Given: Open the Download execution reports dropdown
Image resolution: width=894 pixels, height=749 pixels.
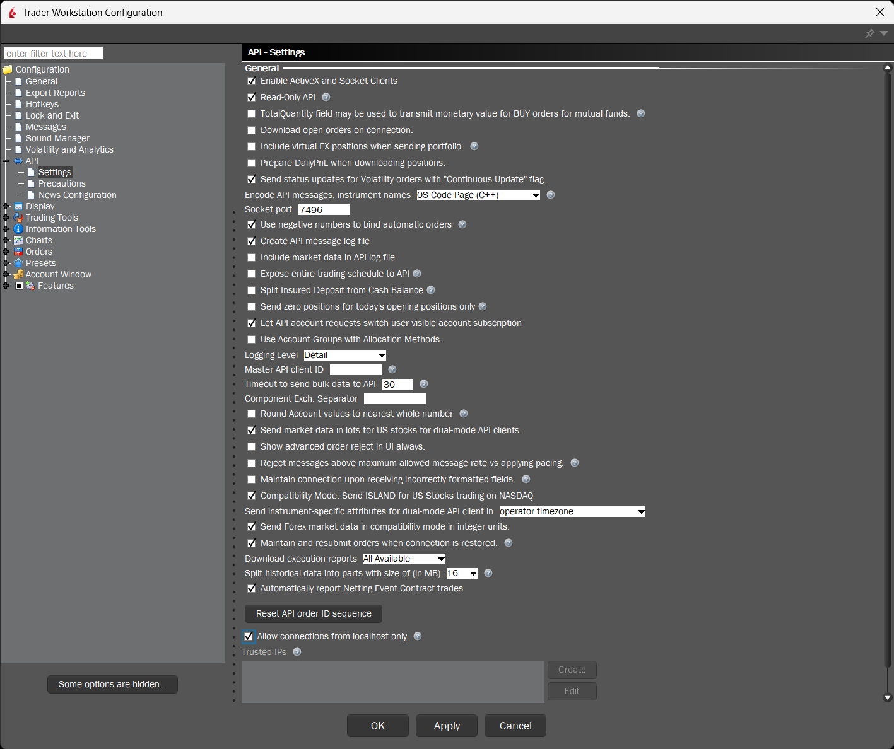Looking at the screenshot, I should click(403, 559).
